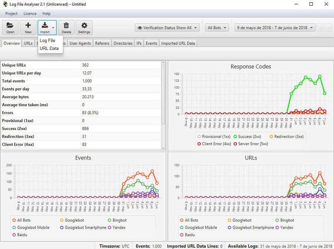334x249 pixels.
Task: Toggle Bingbot series in URLs chart legend
Action: tap(285, 220)
